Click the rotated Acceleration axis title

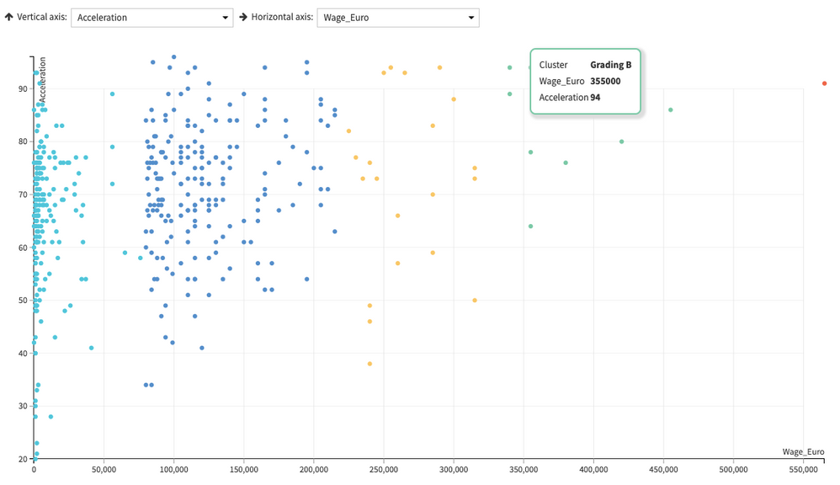42,81
